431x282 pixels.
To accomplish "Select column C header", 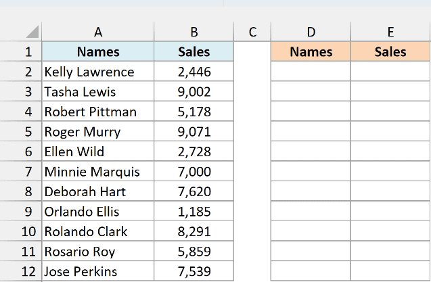I will click(x=252, y=32).
